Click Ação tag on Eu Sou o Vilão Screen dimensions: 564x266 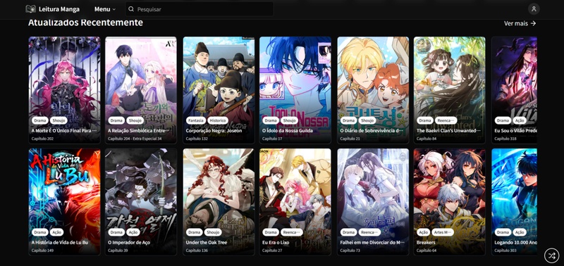[519, 120]
